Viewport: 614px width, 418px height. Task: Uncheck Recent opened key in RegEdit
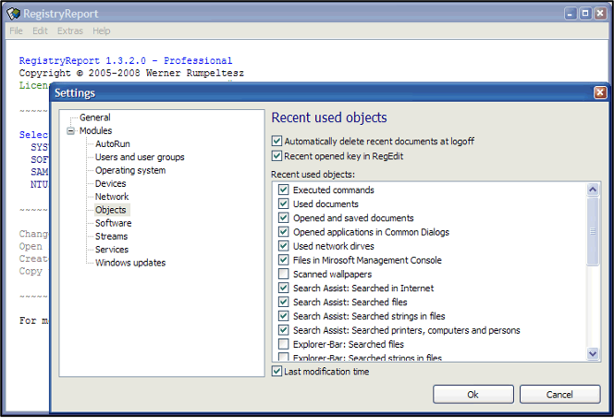pos(276,156)
